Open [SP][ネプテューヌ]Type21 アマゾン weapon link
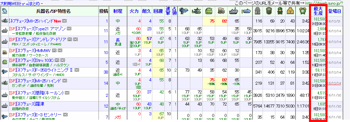The image size is (350, 122). (x=37, y=29)
